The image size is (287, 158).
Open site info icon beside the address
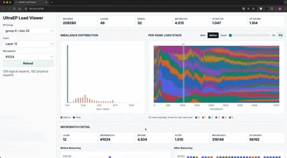point(26,9)
